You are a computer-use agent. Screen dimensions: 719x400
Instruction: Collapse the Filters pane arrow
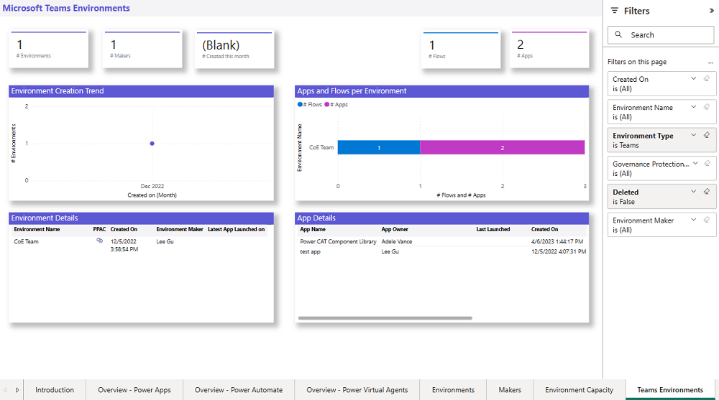[x=712, y=11]
